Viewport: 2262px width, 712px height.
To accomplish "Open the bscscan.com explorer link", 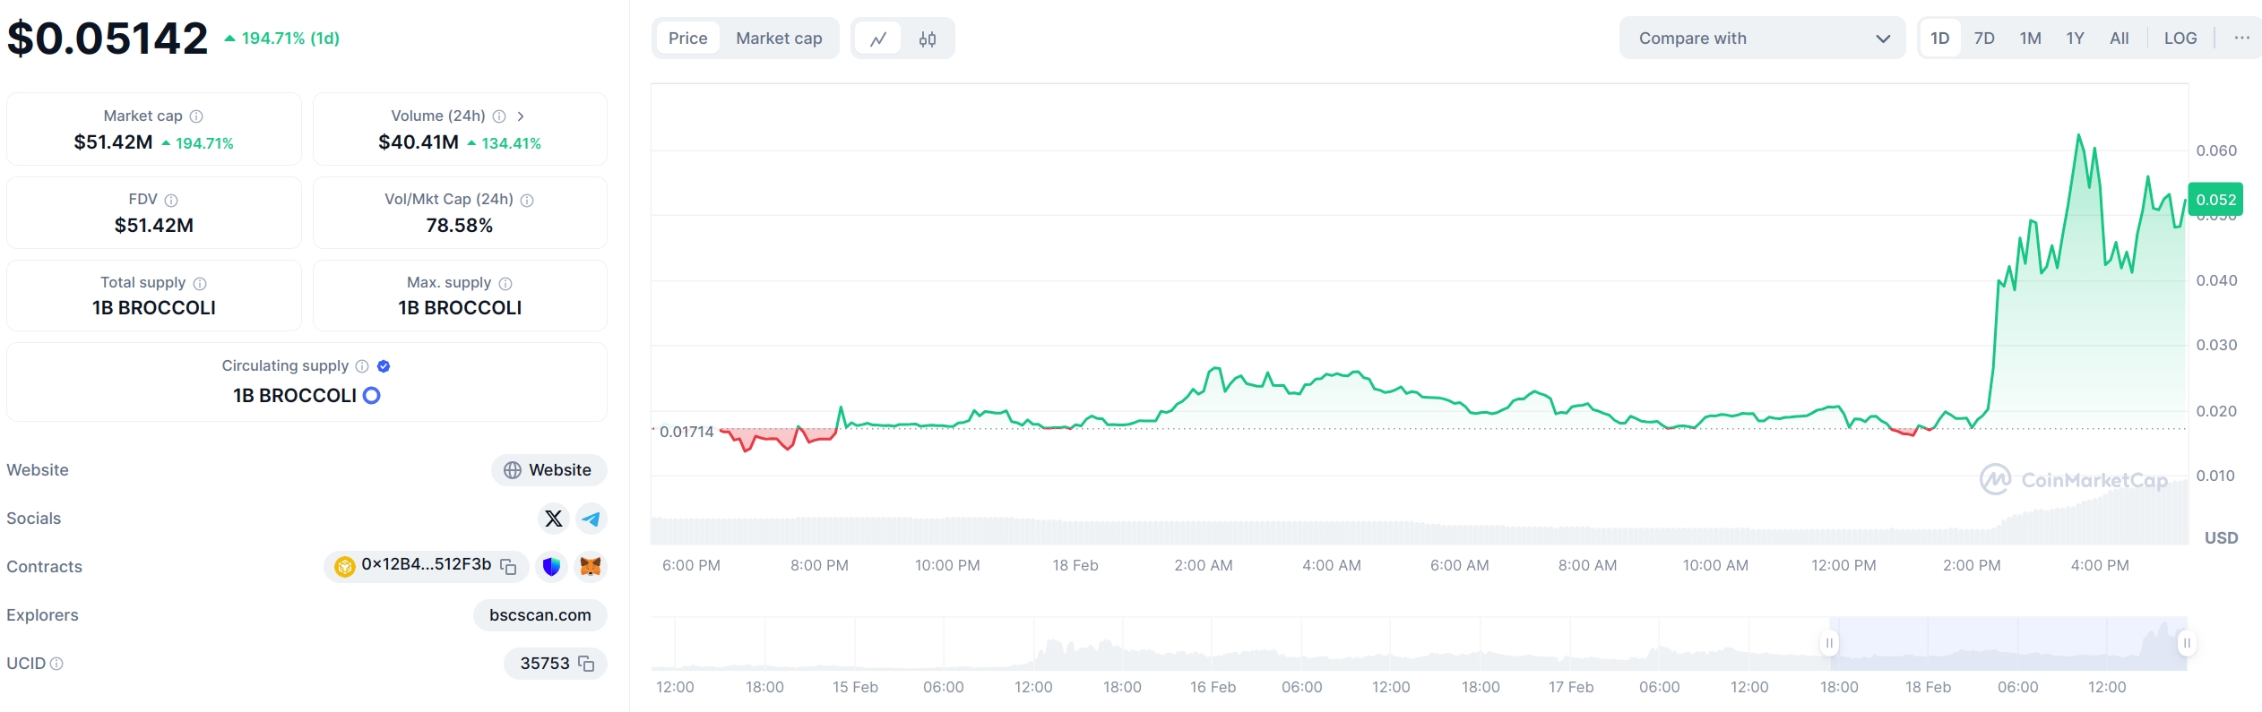I will (x=540, y=615).
